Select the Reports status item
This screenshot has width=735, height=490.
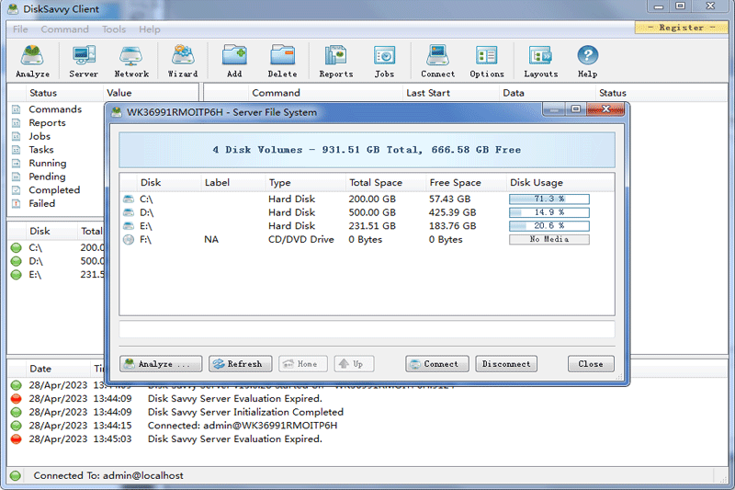[47, 123]
